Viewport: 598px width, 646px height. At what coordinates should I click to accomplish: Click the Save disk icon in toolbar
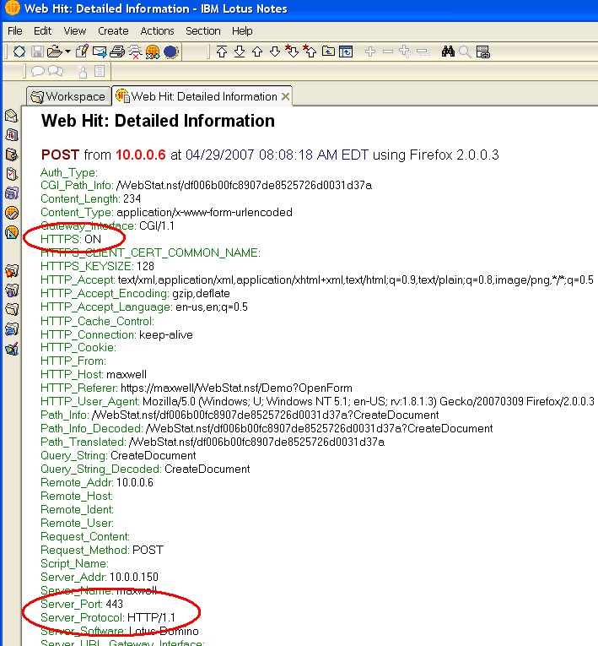pos(36,52)
